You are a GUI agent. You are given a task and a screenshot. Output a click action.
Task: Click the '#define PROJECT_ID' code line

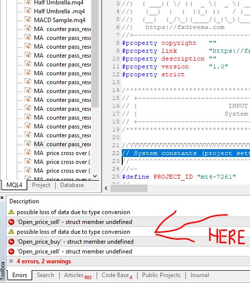pyautogui.click(x=179, y=177)
